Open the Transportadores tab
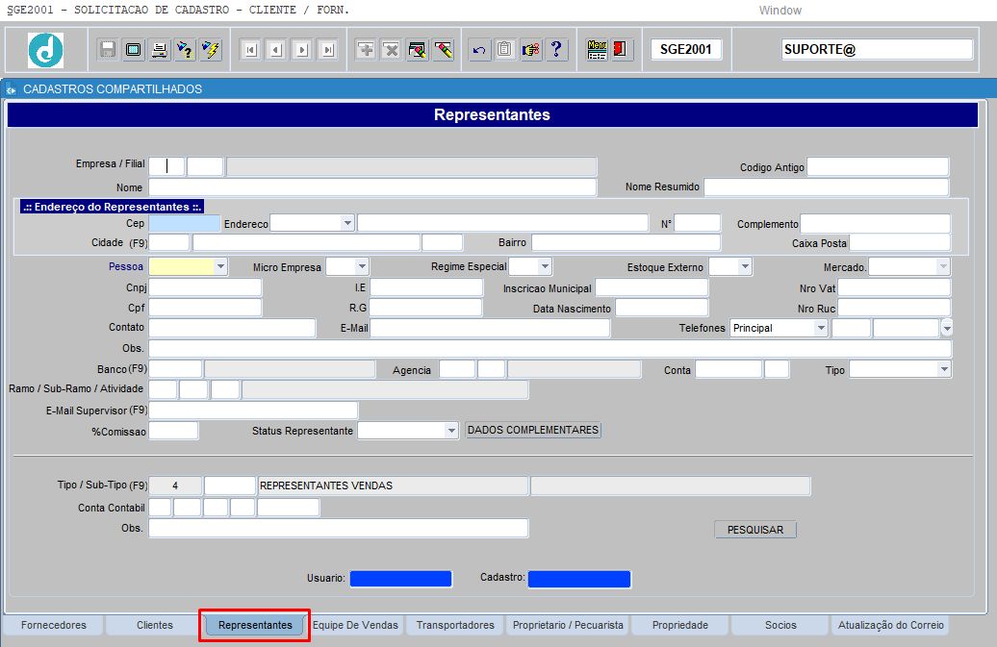The image size is (997, 647). (x=455, y=626)
